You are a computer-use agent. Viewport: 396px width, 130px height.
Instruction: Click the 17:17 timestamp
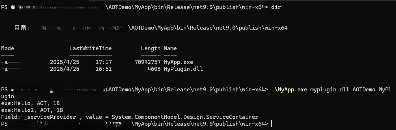click(103, 62)
